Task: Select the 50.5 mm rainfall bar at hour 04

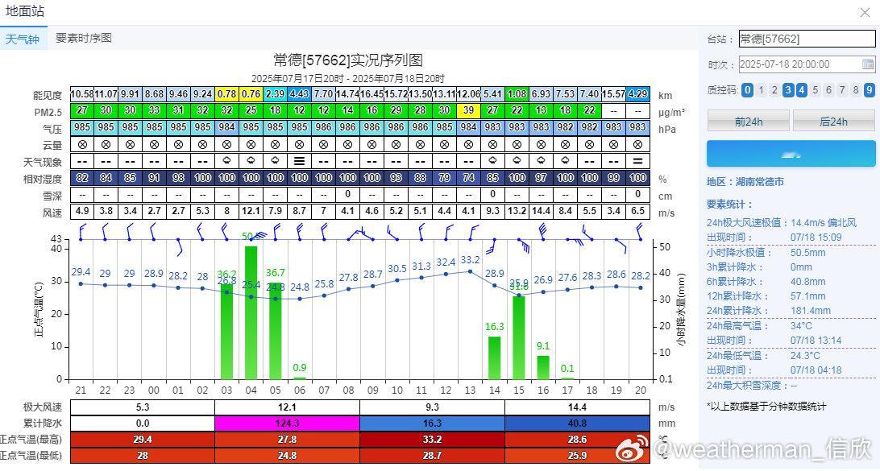Action: point(251,312)
